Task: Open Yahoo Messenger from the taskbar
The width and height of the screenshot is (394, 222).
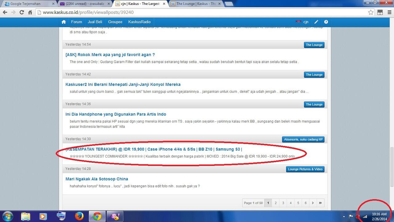Action: (x=115, y=216)
